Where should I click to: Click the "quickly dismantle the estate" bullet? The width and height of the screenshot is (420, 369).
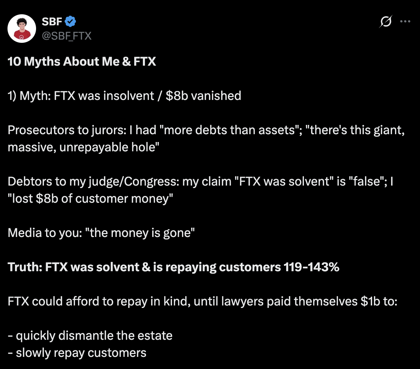click(x=94, y=335)
